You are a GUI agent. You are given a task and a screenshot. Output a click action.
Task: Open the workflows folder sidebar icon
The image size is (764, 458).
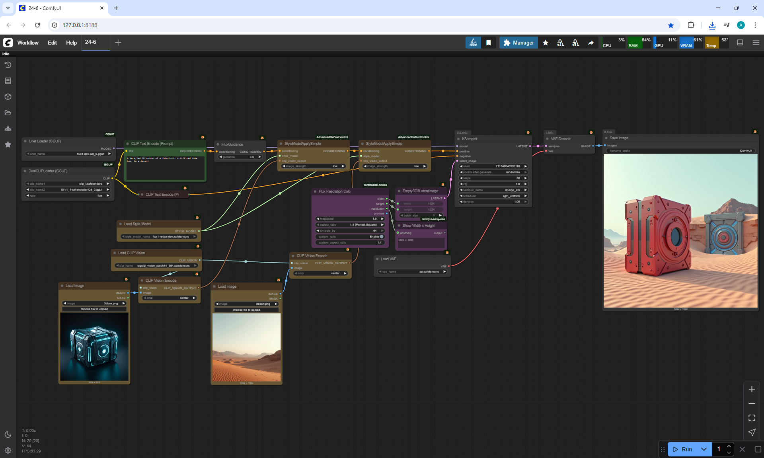tap(8, 113)
